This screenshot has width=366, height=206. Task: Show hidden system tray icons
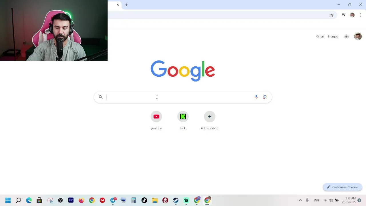tap(300, 200)
